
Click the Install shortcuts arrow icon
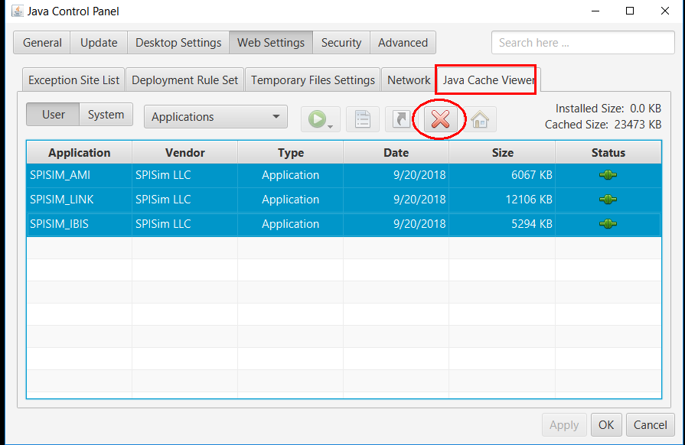coord(400,119)
